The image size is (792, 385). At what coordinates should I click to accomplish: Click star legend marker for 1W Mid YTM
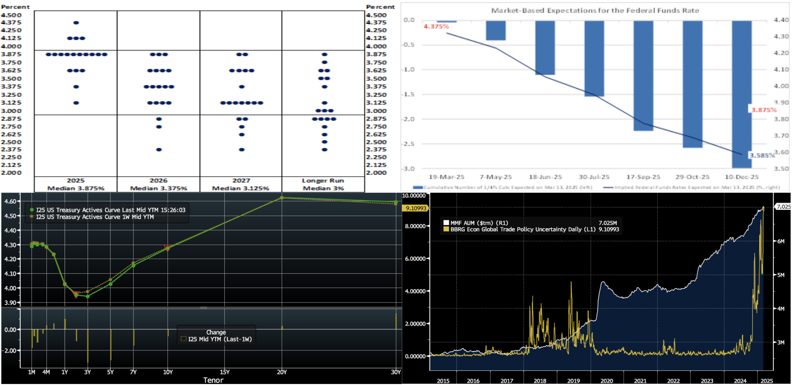click(32, 217)
